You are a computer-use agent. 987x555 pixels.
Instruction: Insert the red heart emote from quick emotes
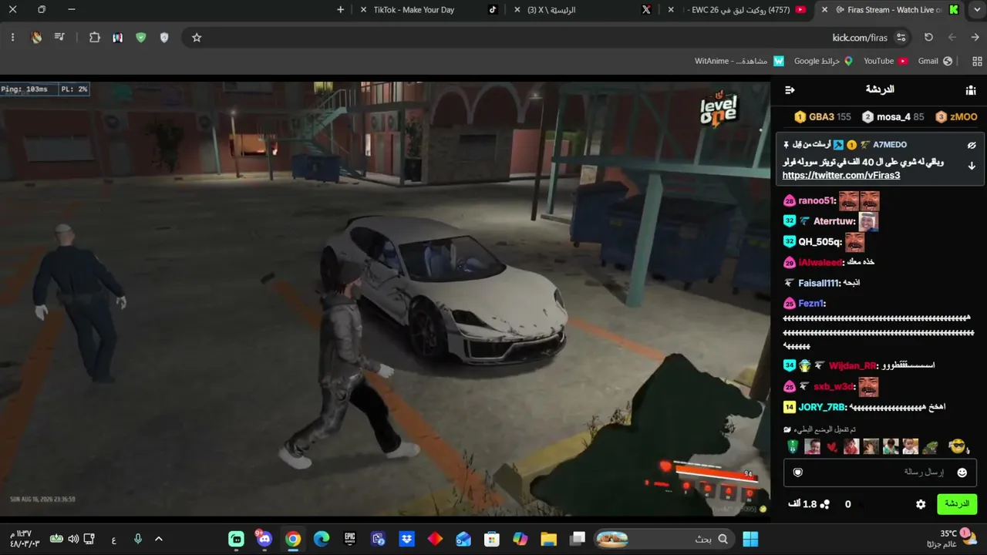pyautogui.click(x=831, y=447)
